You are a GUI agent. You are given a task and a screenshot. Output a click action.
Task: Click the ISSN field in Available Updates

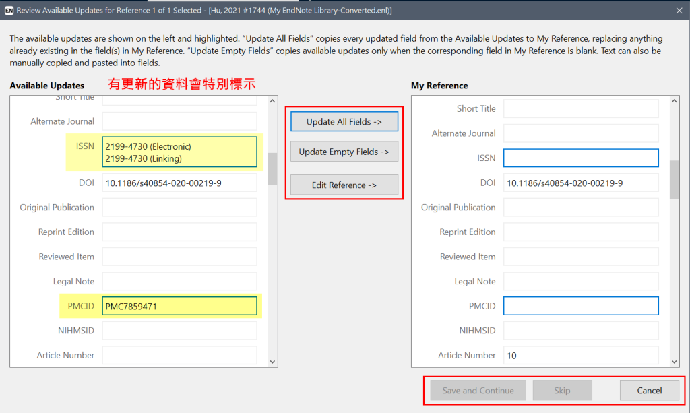tap(179, 152)
